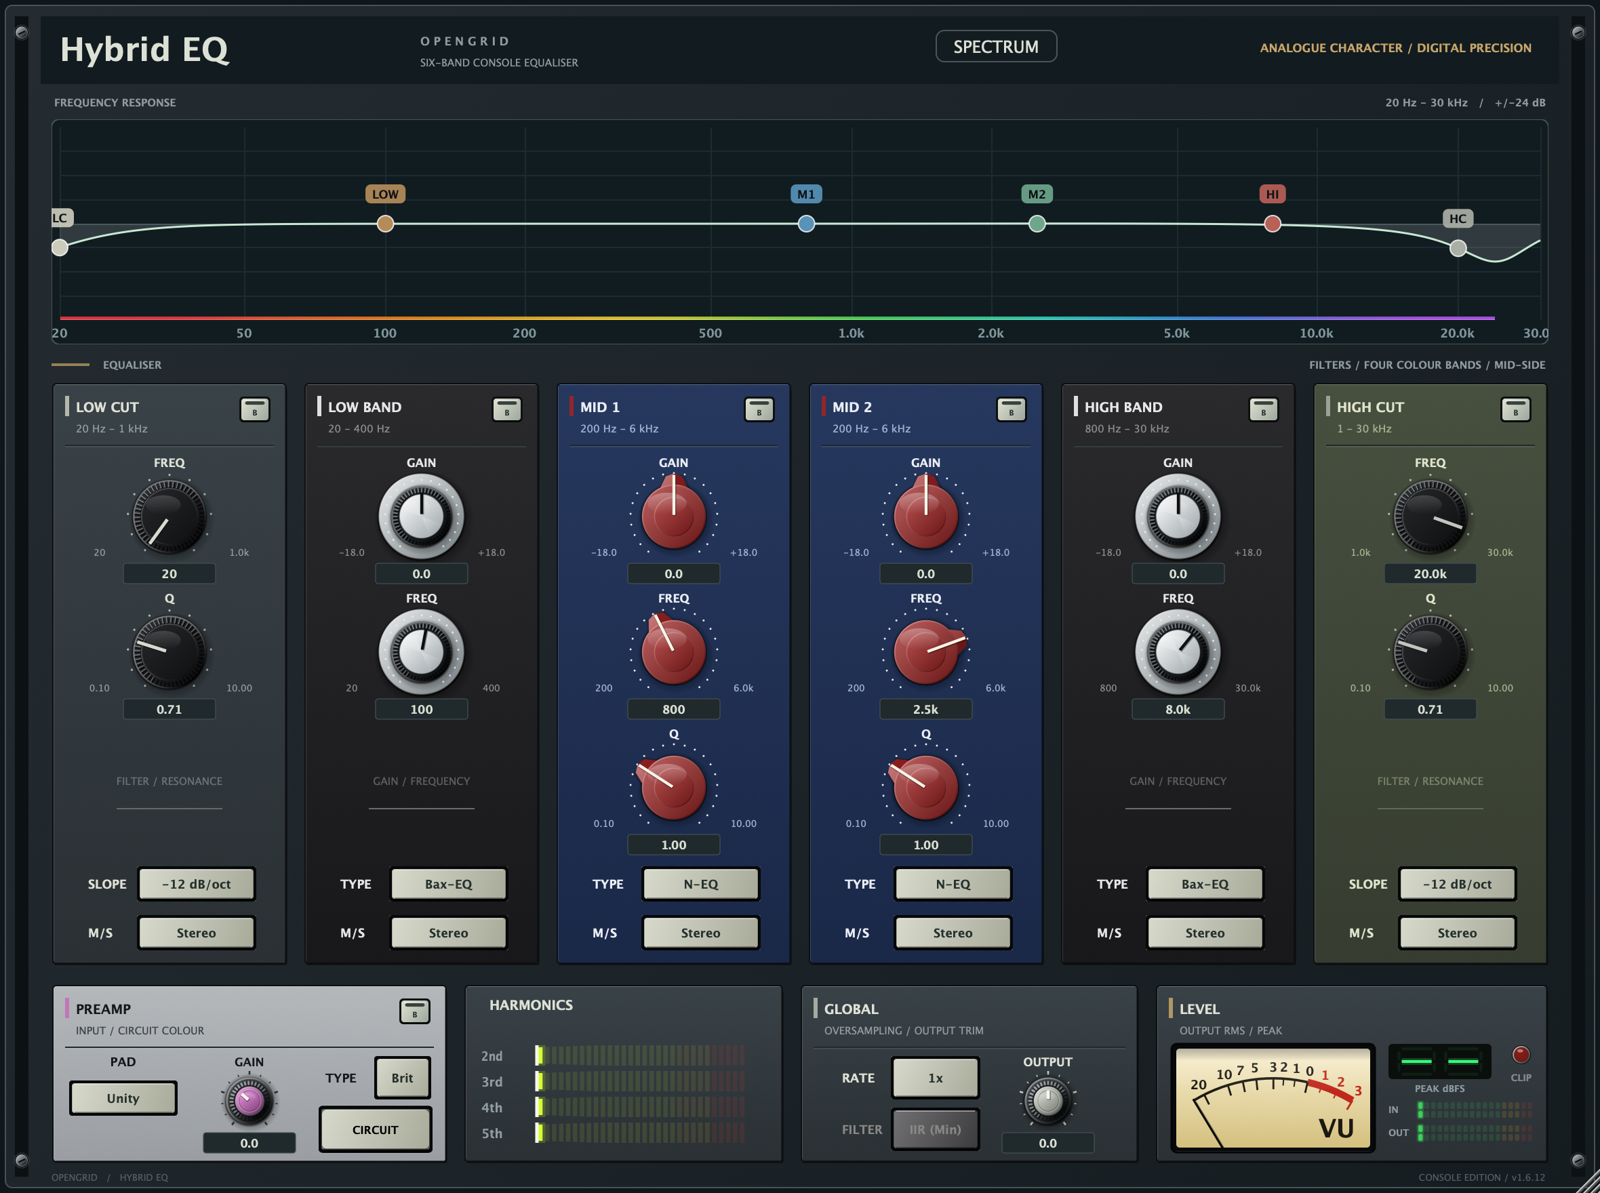Change Mid 1 M/S Stereo mode
Screen dimensions: 1600x1193
[700, 932]
